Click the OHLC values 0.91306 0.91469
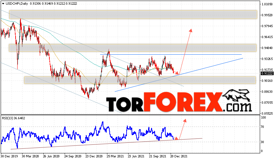The width and height of the screenshot is (275, 160). coord(41,4)
